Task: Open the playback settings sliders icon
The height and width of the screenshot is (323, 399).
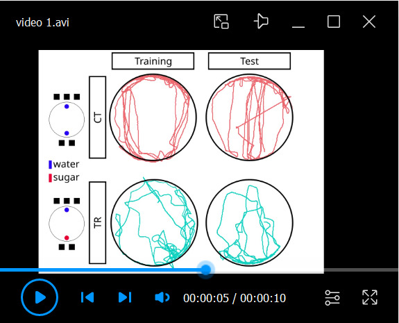Action: pyautogui.click(x=332, y=297)
